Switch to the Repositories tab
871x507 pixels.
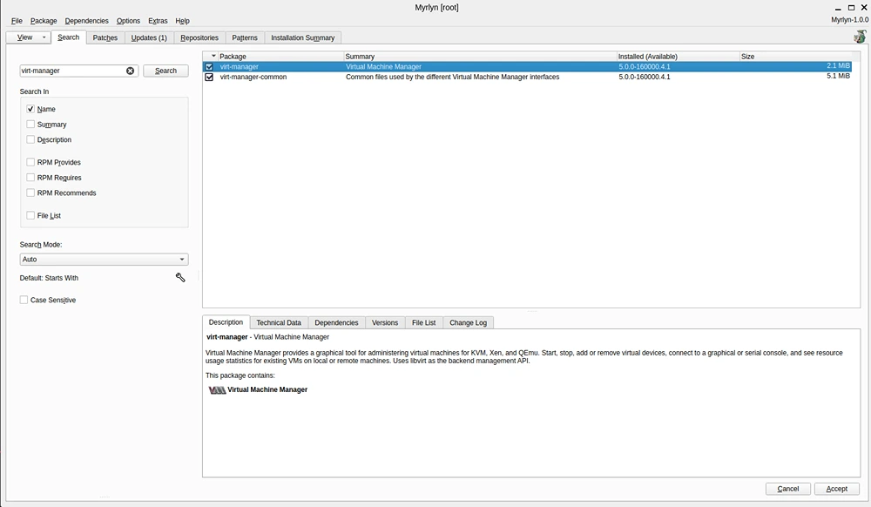coord(199,37)
